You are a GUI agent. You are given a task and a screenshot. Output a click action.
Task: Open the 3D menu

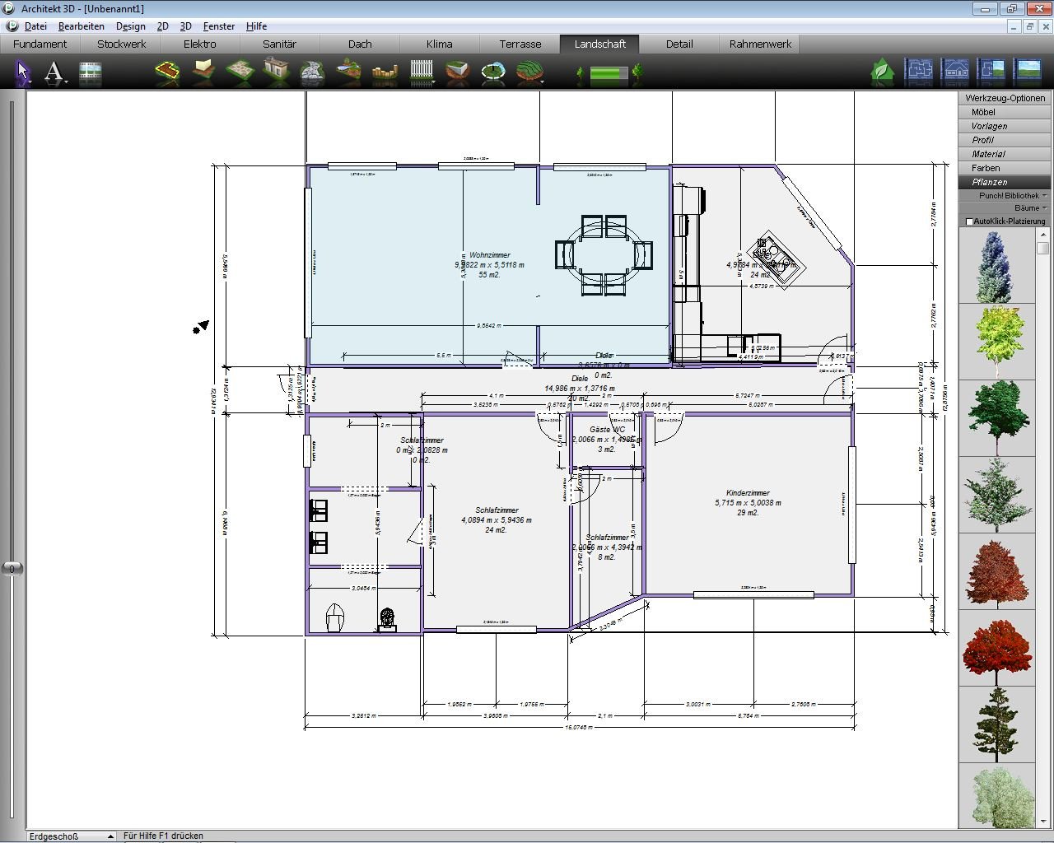(186, 26)
